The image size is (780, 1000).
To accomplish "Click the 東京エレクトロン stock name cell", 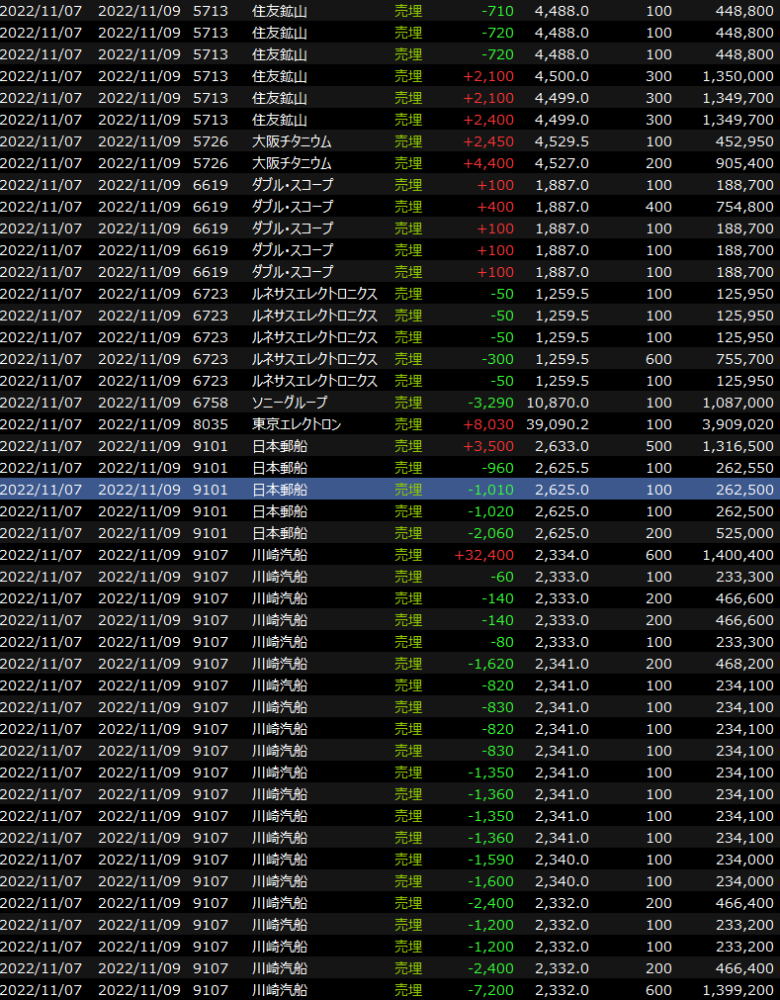I will point(297,424).
